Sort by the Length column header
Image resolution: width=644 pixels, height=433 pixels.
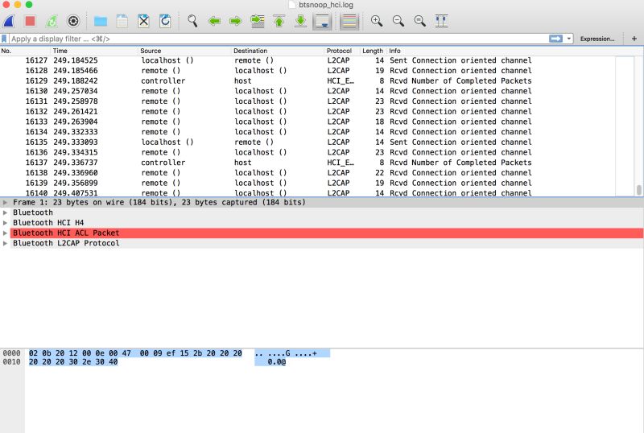tap(373, 51)
